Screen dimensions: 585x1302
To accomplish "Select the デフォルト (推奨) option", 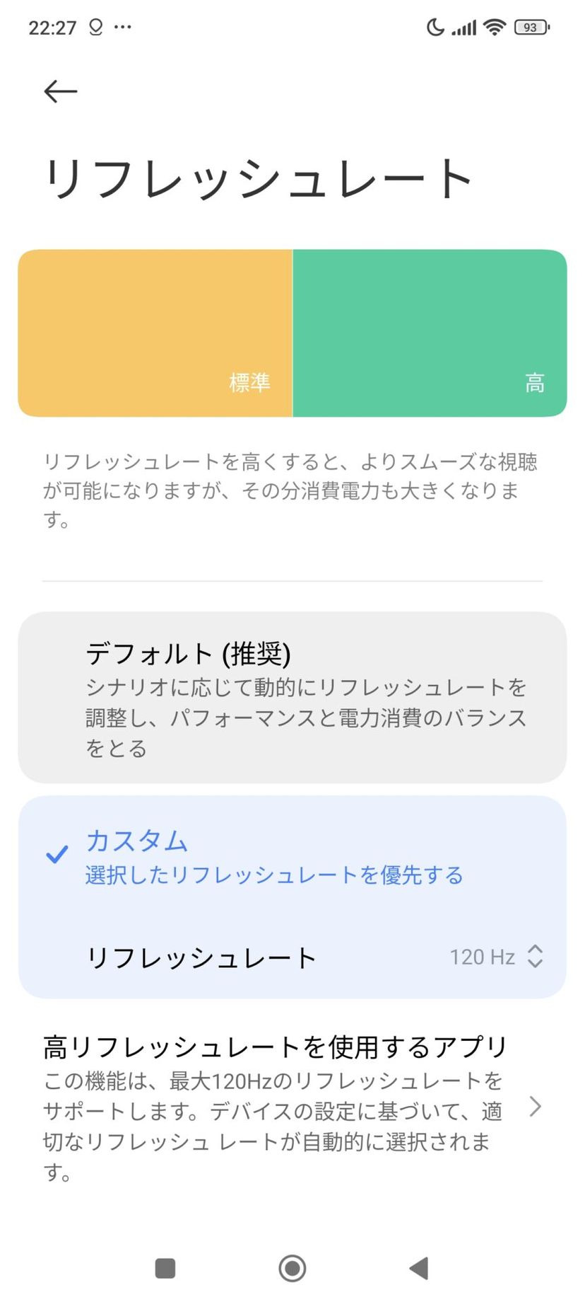I will click(292, 697).
